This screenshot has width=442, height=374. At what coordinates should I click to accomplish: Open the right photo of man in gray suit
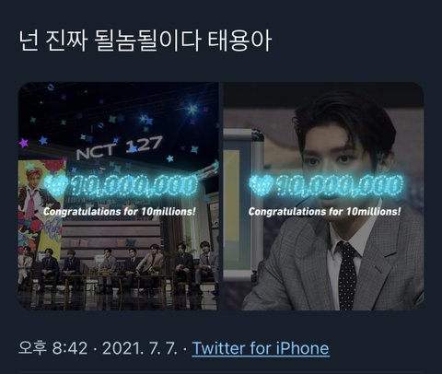point(323,196)
